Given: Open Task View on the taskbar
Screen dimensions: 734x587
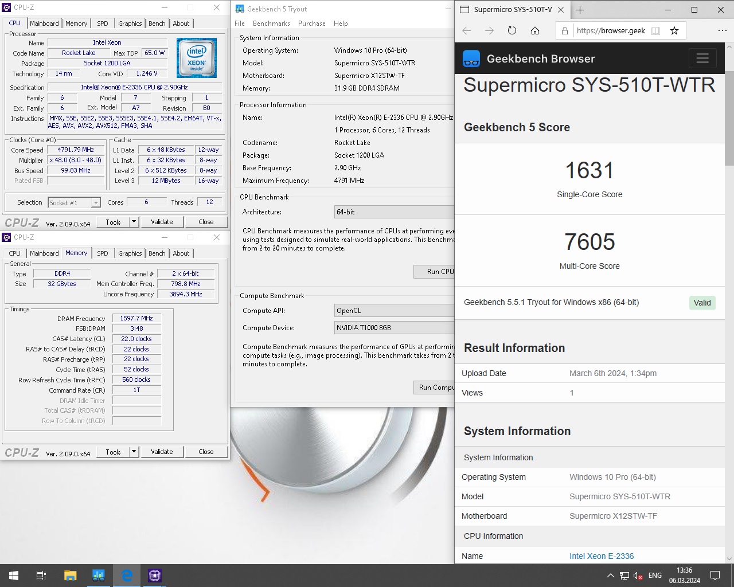Looking at the screenshot, I should tap(41, 576).
